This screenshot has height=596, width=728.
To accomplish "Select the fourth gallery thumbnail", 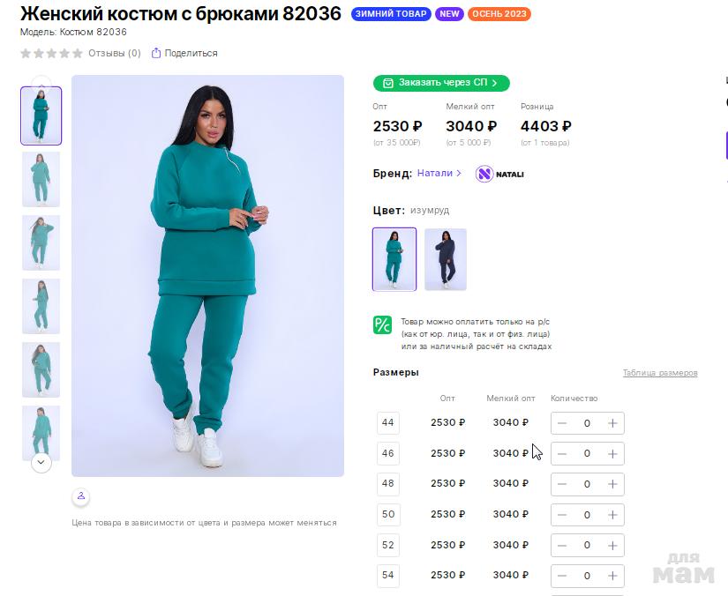I will (x=41, y=306).
